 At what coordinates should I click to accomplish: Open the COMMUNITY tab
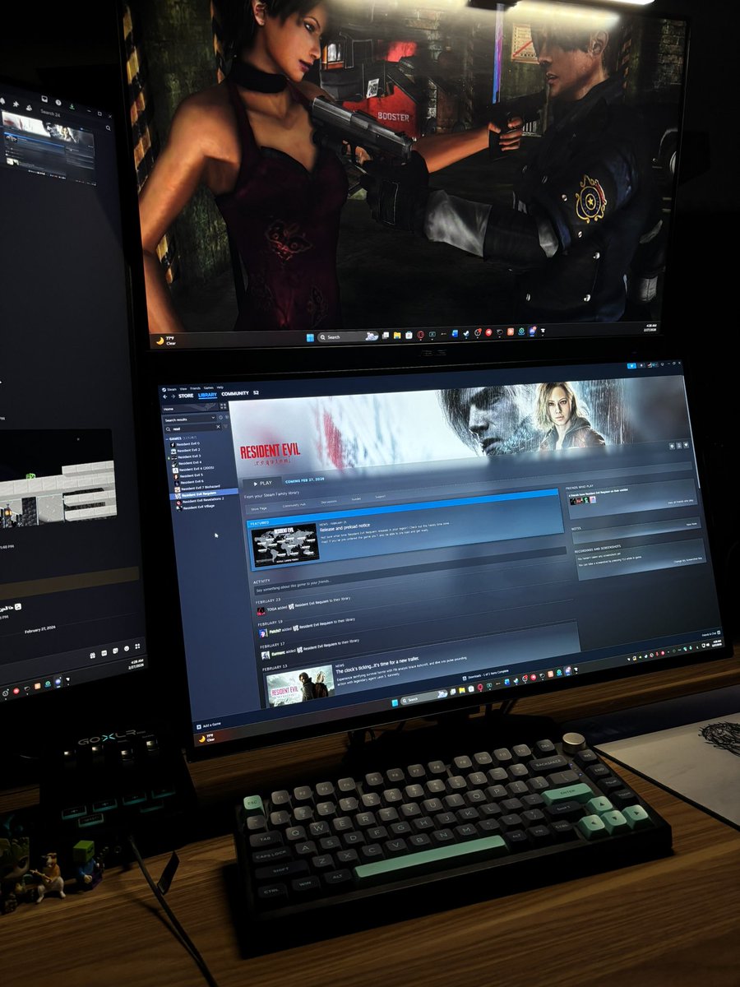235,393
